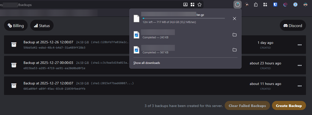The image size is (312, 115).
Task: Click archive icon of 2025-12-27 00:00:03 backup
Action: 14,65
